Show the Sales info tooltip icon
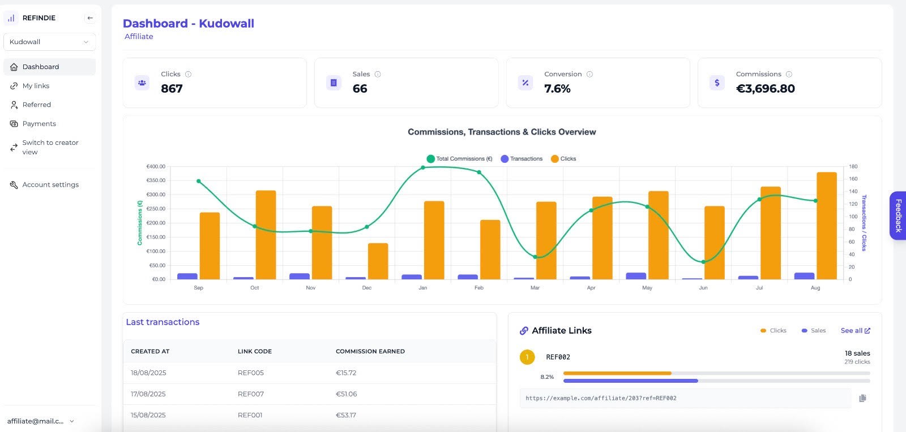The image size is (906, 432). coord(378,74)
